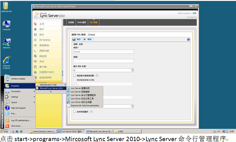The width and height of the screenshot is (236, 142).
Task: Click help icon beside 指定最大登录尝试数
Action: [x=97, y=75]
